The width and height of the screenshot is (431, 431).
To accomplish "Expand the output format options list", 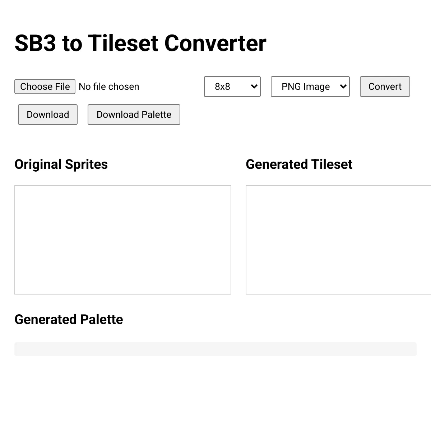I will coord(310,87).
